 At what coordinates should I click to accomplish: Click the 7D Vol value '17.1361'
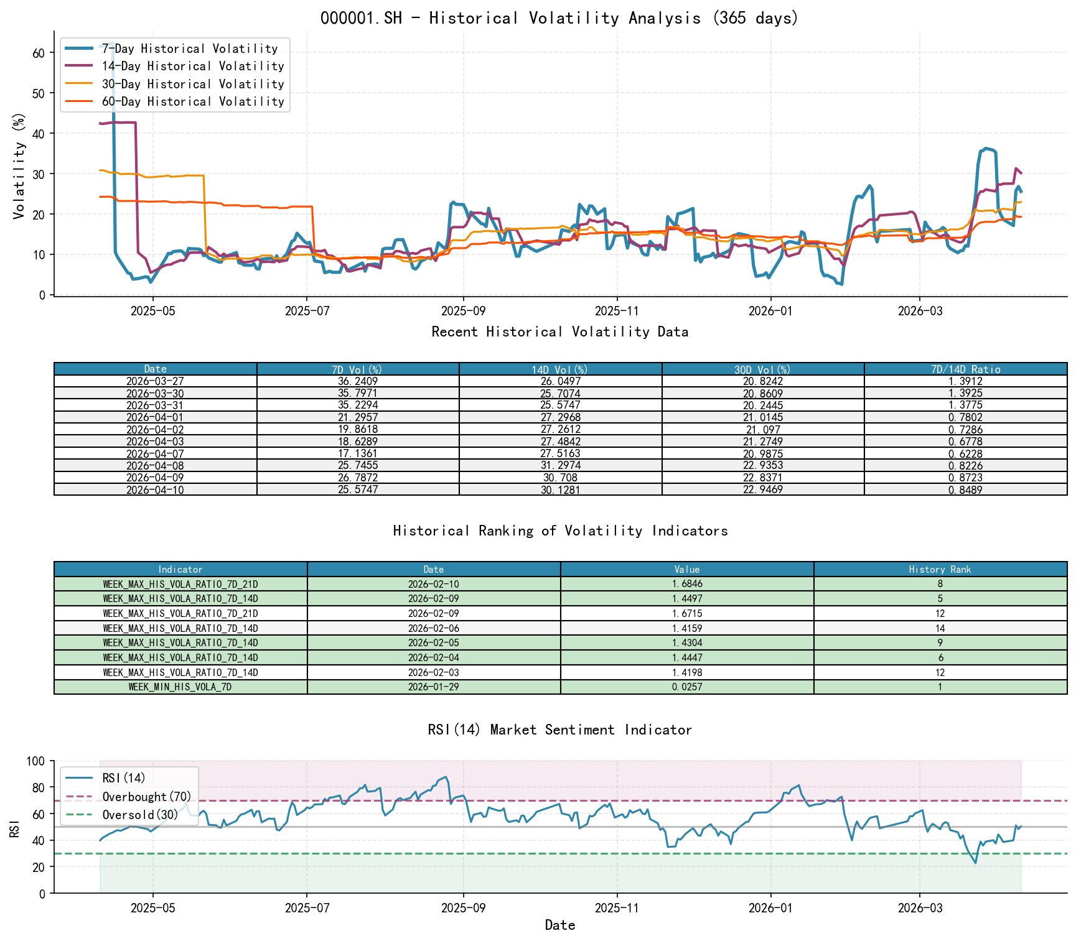point(358,453)
